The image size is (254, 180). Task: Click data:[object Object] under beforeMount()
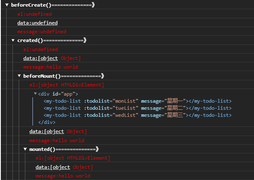coord(58,131)
